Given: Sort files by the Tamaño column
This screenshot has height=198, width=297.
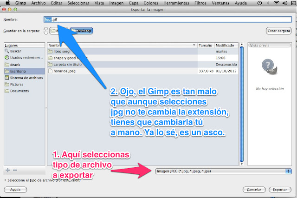Looking at the screenshot, I should [206, 46].
